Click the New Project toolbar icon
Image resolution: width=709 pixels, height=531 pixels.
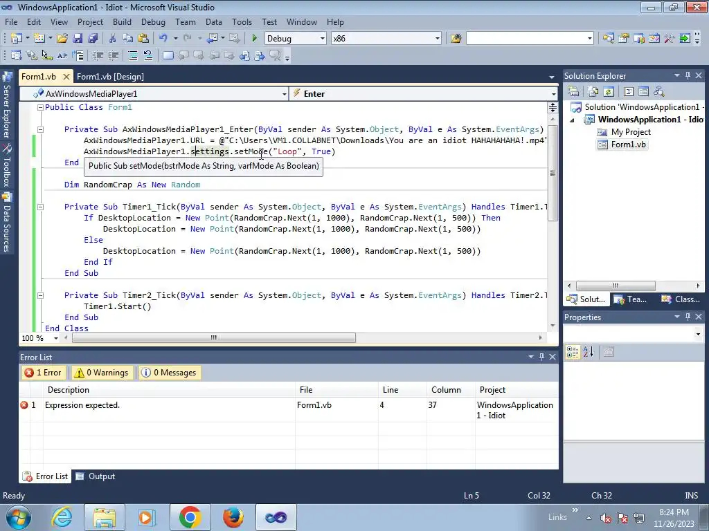[x=17, y=39]
